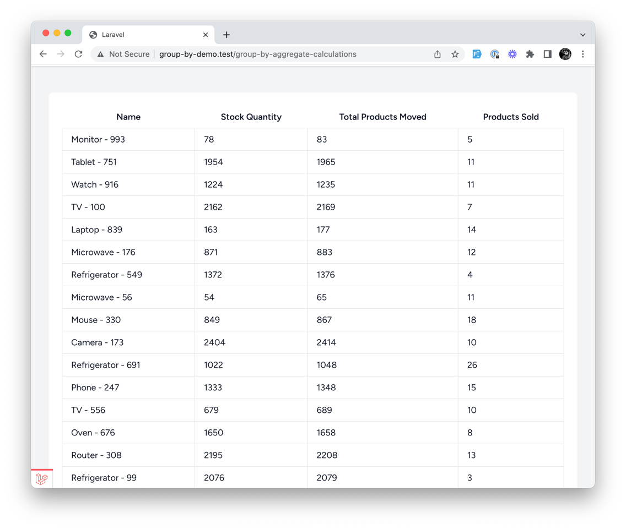The height and width of the screenshot is (529, 626).
Task: Expand the tab search dropdown
Action: click(583, 35)
